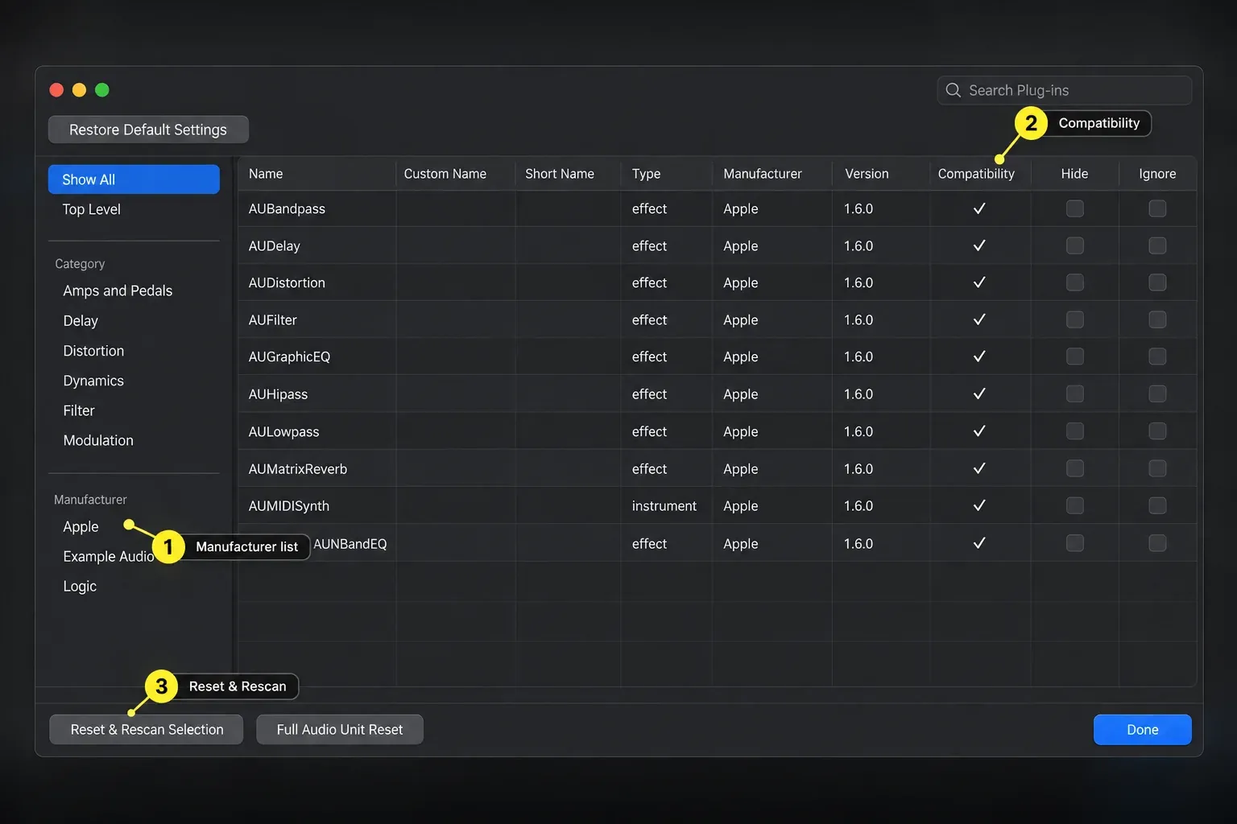The image size is (1237, 824).
Task: Open the Delay category
Action: [81, 320]
